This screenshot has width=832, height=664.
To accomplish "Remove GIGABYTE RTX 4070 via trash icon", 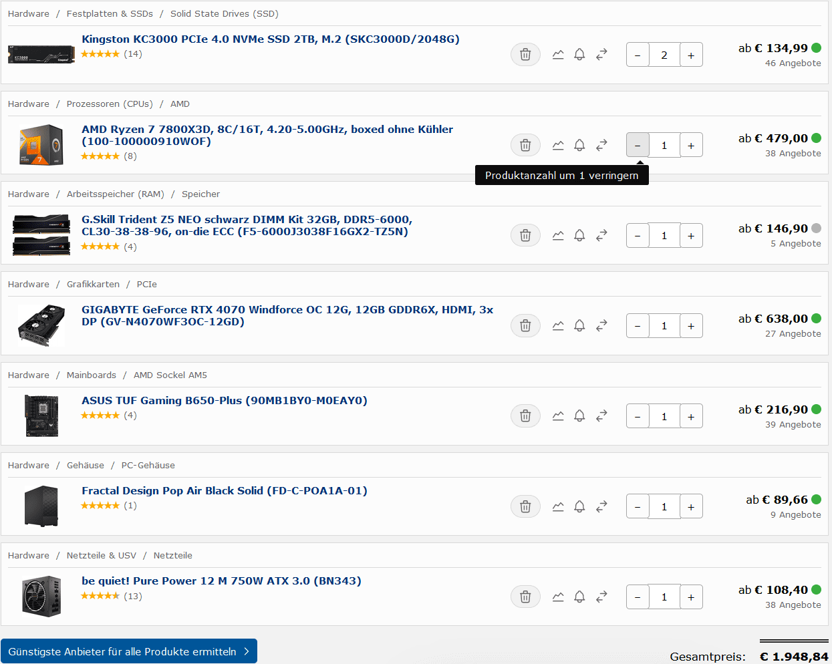I will coord(525,325).
